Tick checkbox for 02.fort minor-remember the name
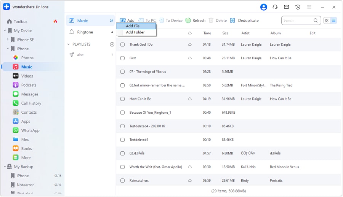 (x=122, y=86)
